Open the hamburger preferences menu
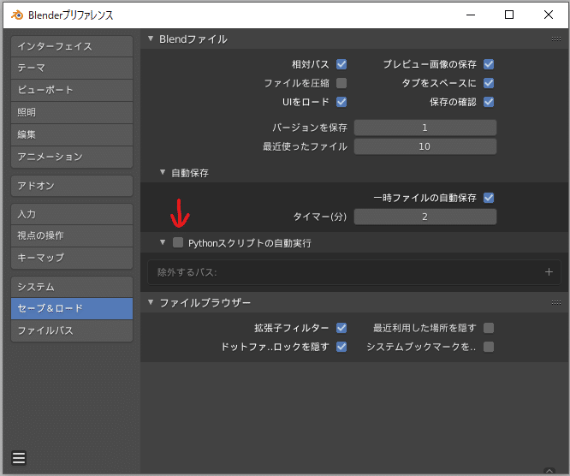 point(19,458)
